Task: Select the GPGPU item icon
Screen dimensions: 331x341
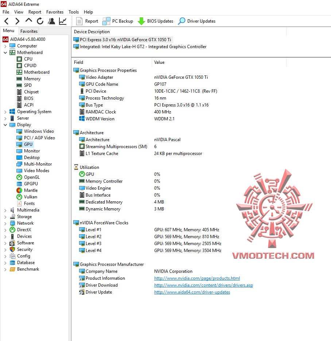Action: (19, 184)
